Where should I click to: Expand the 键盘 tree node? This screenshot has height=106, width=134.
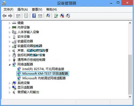click(10, 23)
